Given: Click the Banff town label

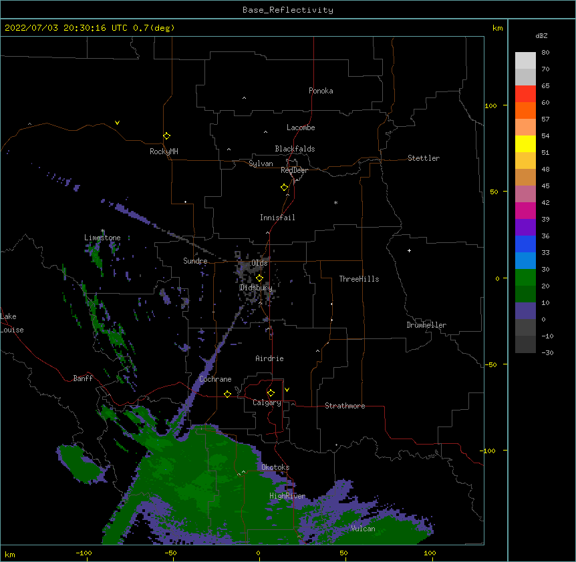Looking at the screenshot, I should tap(83, 378).
